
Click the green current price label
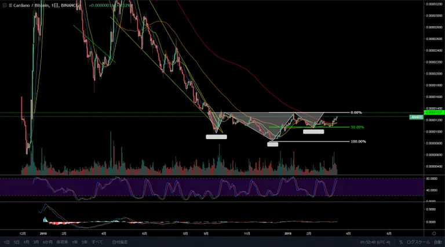[x=434, y=112]
